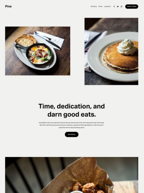The height and width of the screenshot is (193, 144).
Task: Click the fork and knife on napkin
Action: (49, 40)
